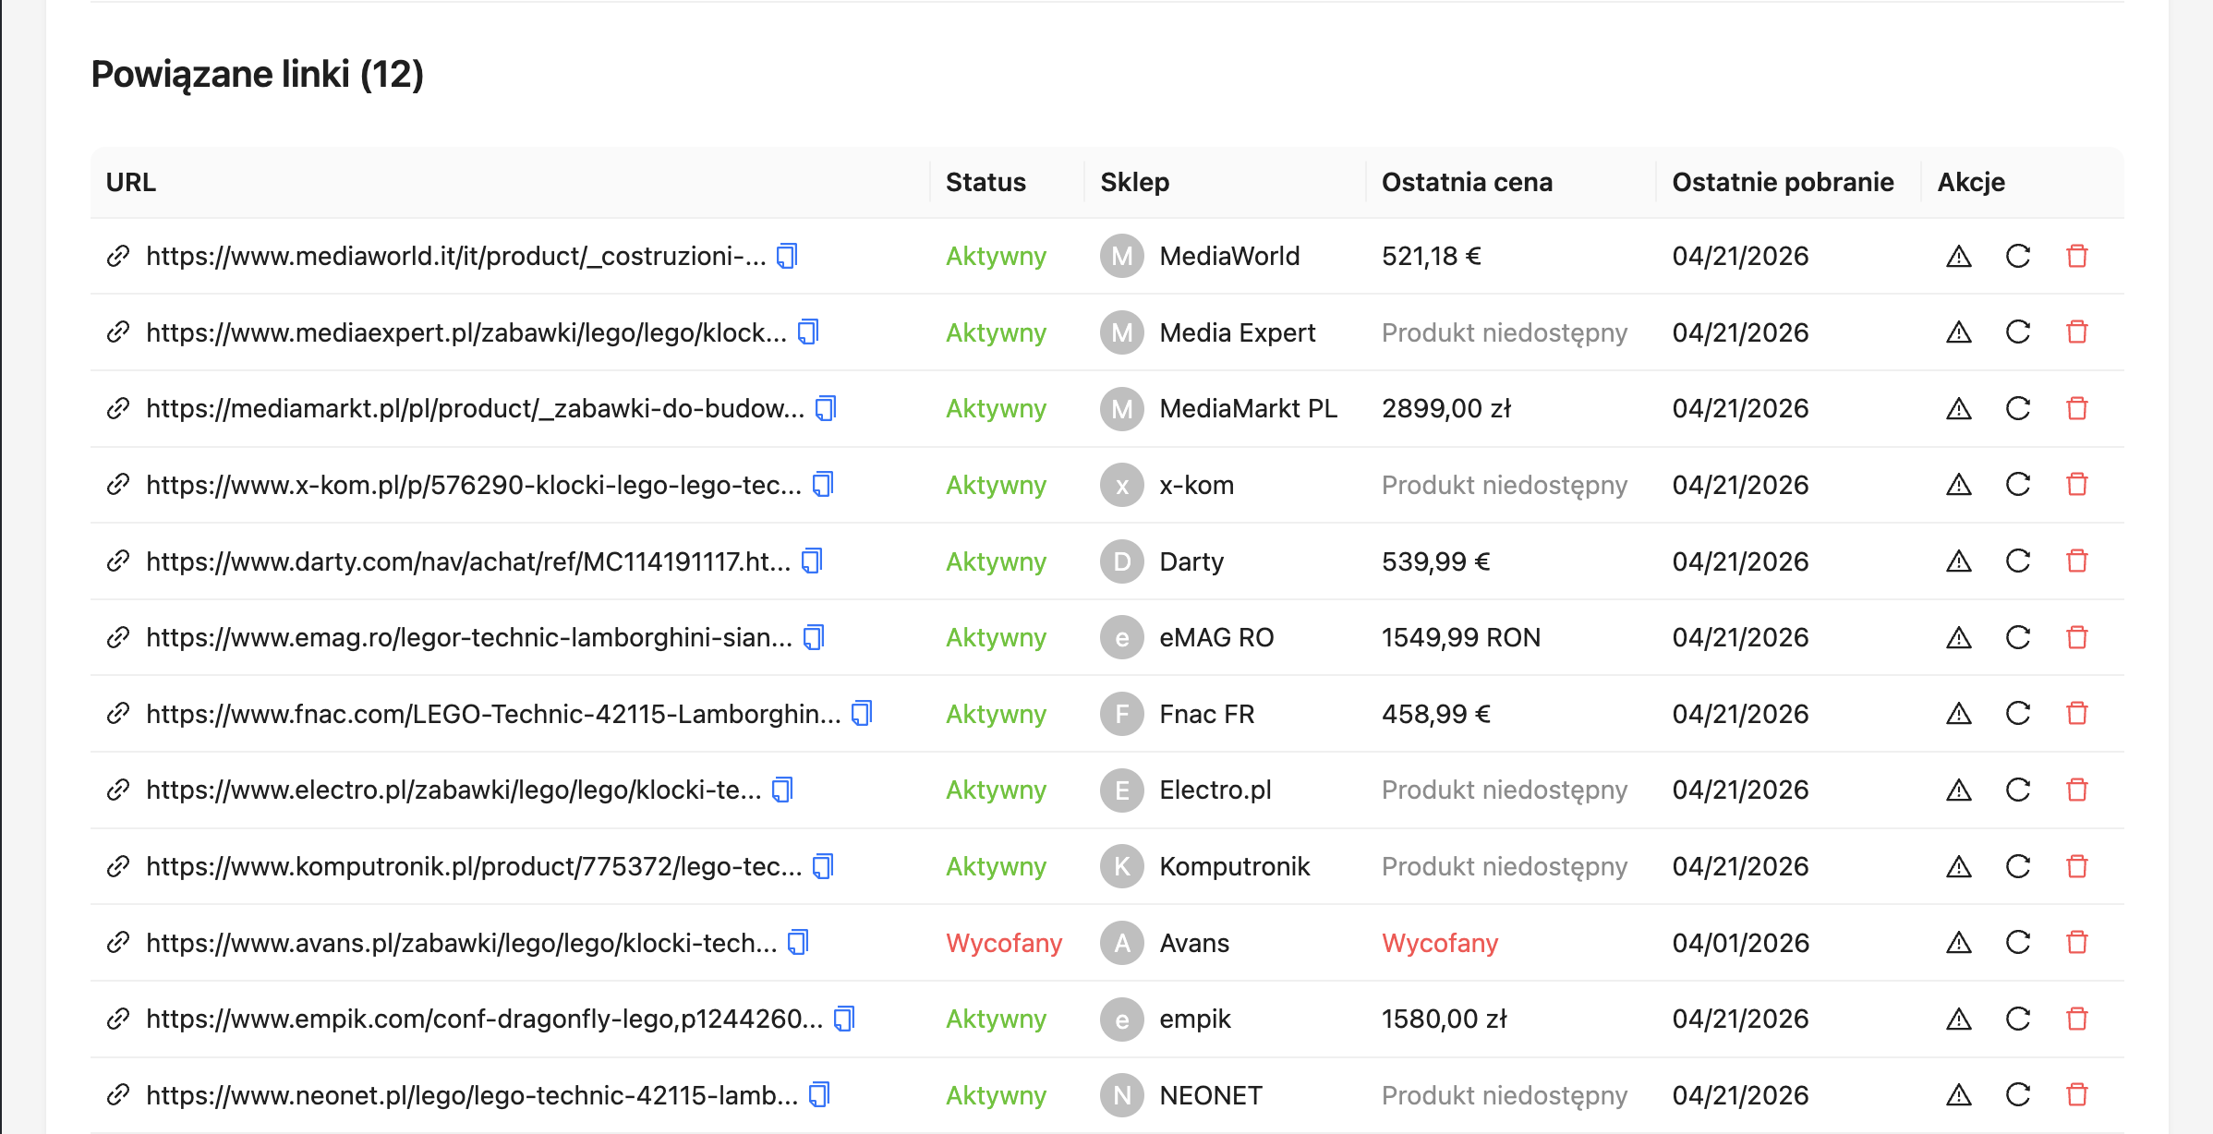The image size is (2213, 1134).
Task: Report problem for Electro.pl link
Action: click(1958, 790)
